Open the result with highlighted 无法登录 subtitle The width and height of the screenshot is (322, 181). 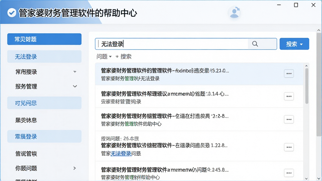tap(164, 145)
